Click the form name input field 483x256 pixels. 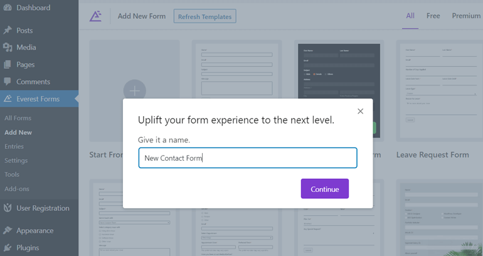click(248, 158)
